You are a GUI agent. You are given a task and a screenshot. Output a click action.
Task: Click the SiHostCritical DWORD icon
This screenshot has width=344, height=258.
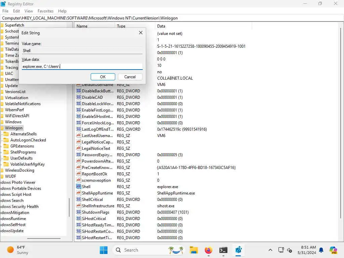(78, 218)
